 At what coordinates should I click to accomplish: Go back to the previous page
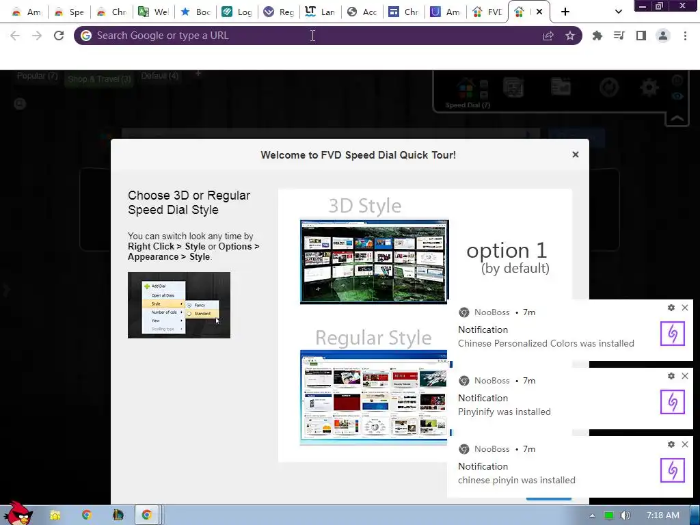click(15, 36)
